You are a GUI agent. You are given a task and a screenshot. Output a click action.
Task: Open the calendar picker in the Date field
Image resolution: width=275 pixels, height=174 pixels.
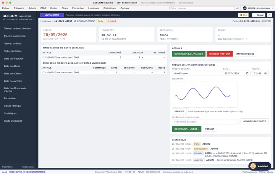[x=247, y=73]
